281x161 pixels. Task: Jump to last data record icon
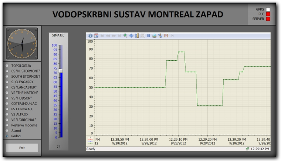tap(119, 36)
